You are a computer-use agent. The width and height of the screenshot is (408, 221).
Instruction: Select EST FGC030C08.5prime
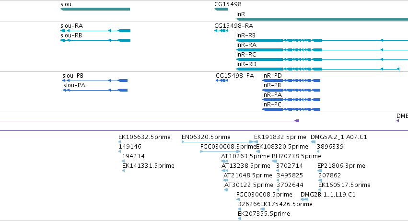238,199
